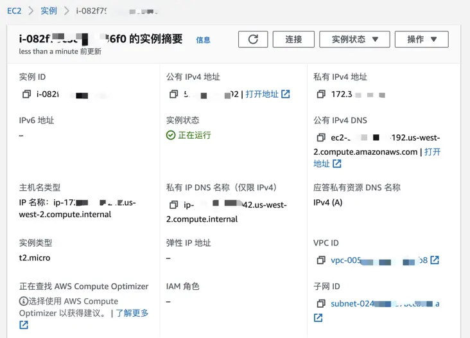470x338 pixels.
Task: Expand the 实例状态 dropdown button
Action: (354, 39)
